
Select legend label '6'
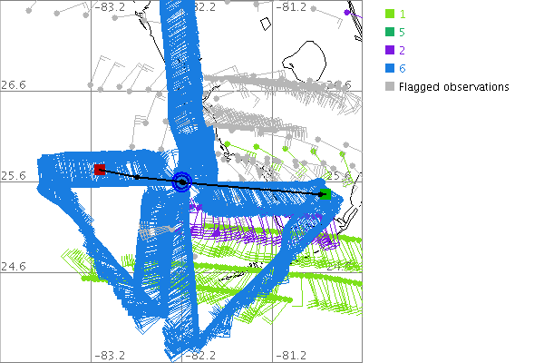click(x=404, y=69)
